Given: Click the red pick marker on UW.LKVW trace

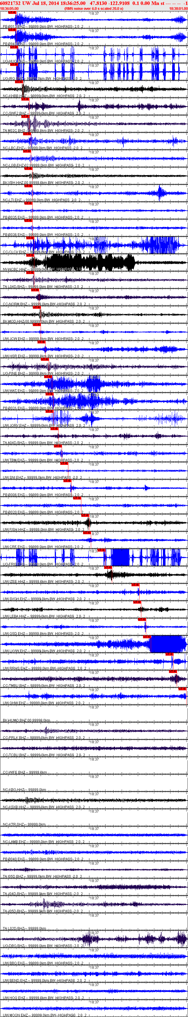Looking at the screenshot, I should (147, 637).
